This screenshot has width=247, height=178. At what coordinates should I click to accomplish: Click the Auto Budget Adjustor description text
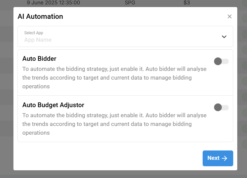pos(114,124)
